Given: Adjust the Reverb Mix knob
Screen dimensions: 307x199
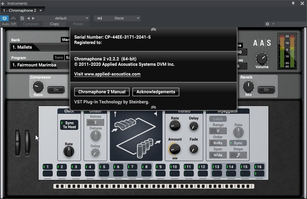Looking at the screenshot, I should [x=248, y=87].
